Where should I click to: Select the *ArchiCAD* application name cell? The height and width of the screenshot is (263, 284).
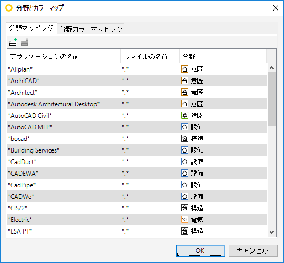pos(64,81)
